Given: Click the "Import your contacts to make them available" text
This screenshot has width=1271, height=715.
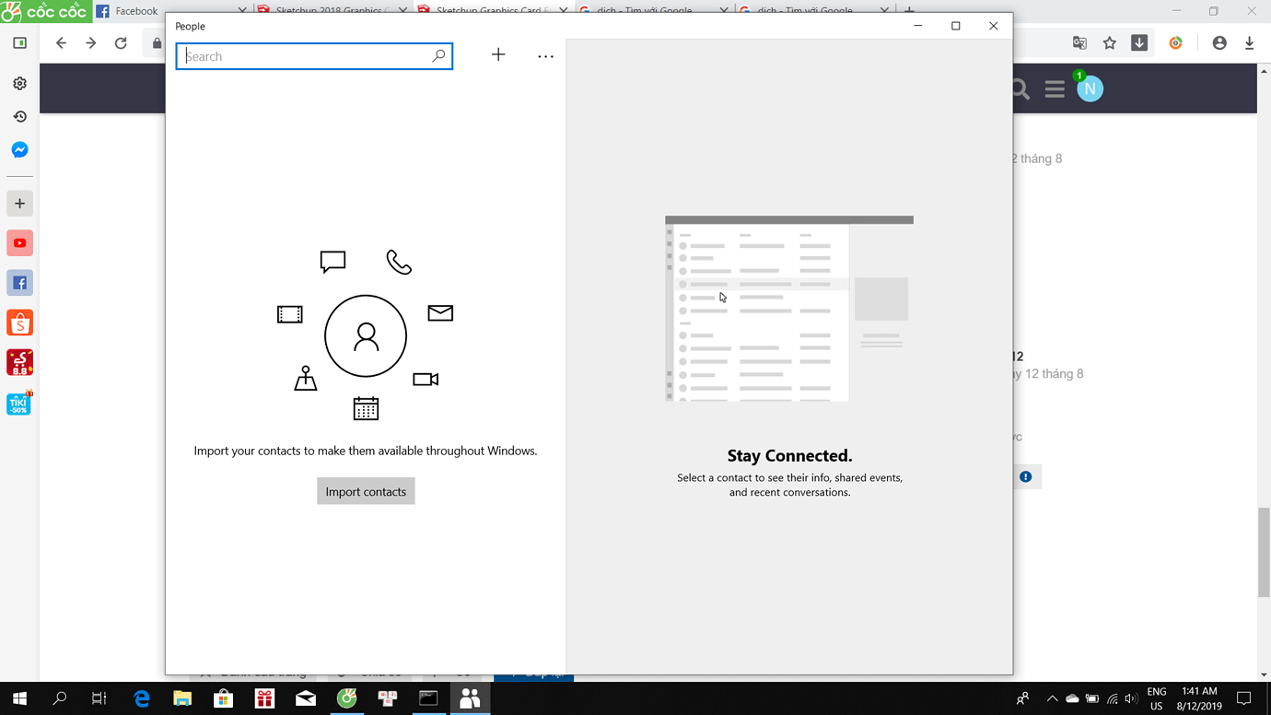Looking at the screenshot, I should tap(366, 451).
